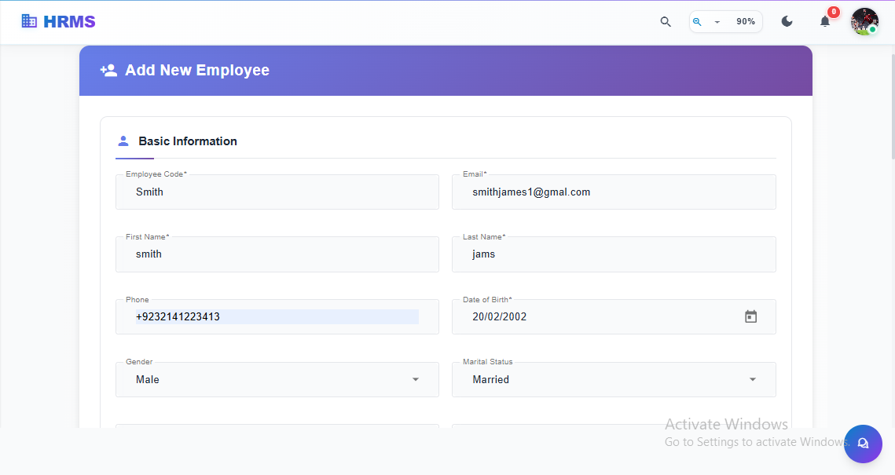Click the HRMS brand text link
The width and height of the screenshot is (895, 475).
(x=69, y=22)
